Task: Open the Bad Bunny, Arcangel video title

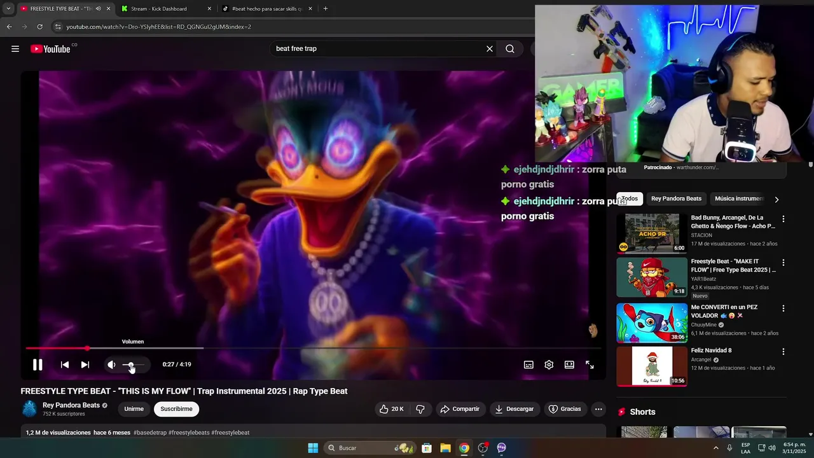Action: 733,222
